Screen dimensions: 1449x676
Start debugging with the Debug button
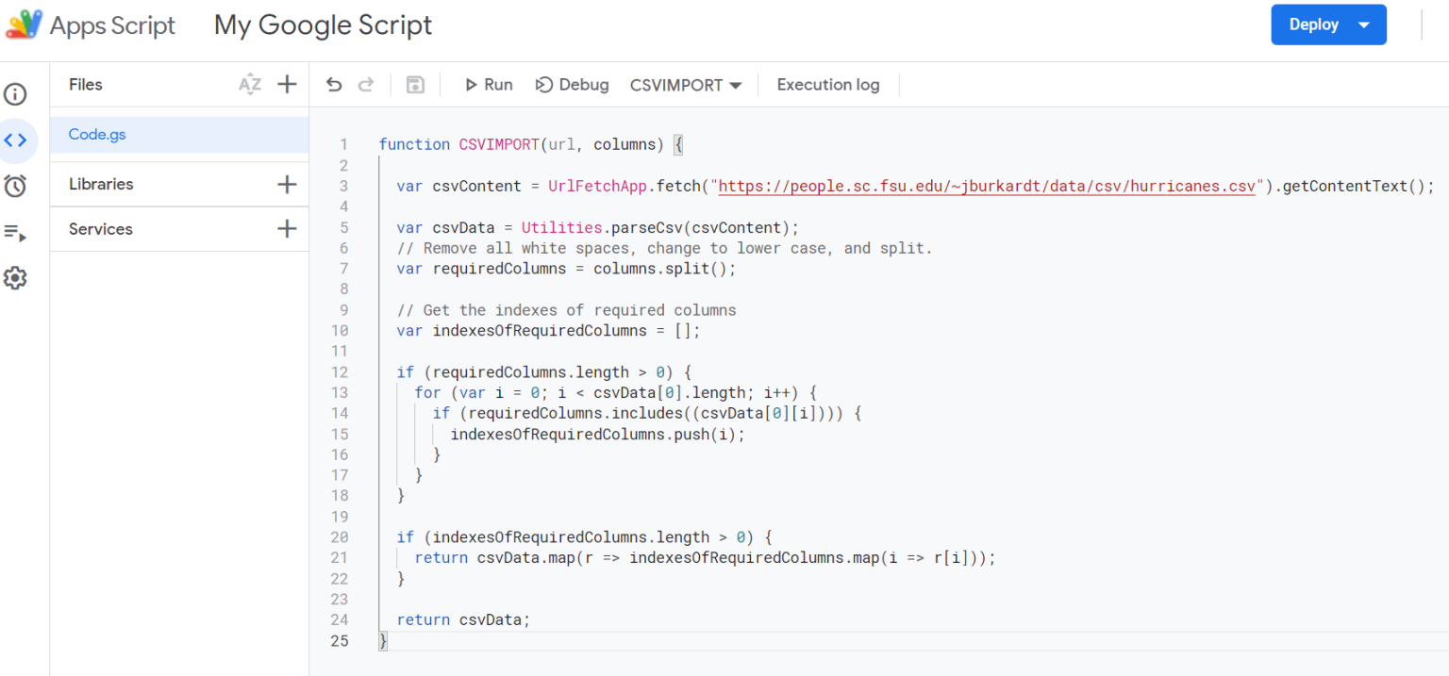[x=572, y=84]
